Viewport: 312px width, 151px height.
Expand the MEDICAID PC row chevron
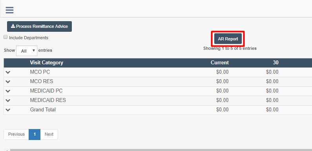(8, 91)
